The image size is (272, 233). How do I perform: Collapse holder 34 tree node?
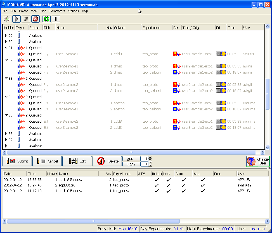coord(6,97)
